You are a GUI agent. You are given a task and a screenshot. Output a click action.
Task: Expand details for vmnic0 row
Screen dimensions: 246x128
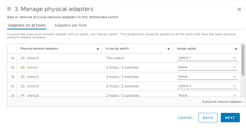13,58
